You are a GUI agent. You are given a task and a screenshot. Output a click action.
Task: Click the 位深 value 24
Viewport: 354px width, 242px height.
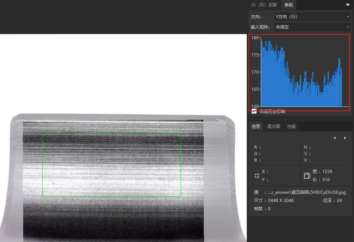[x=339, y=200]
